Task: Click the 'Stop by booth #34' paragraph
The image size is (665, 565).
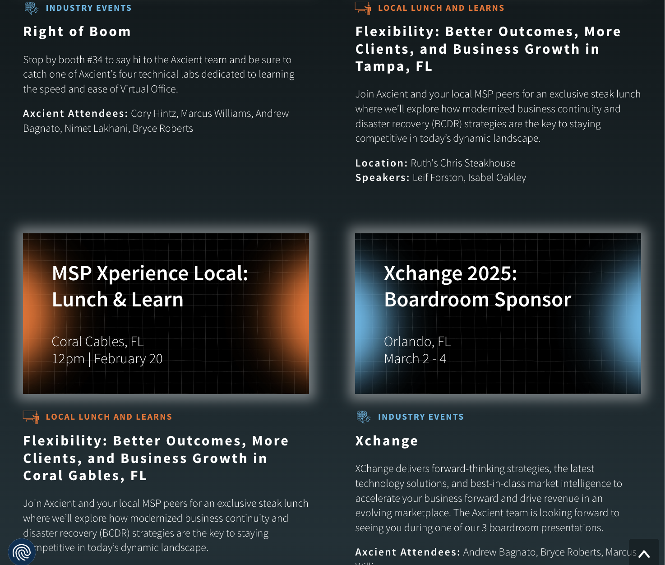Action: pos(159,74)
